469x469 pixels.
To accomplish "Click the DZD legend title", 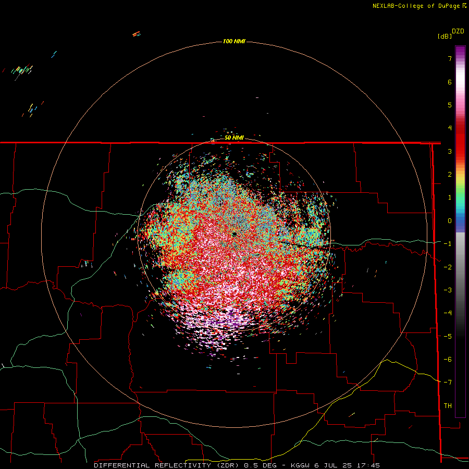I will coord(458,31).
